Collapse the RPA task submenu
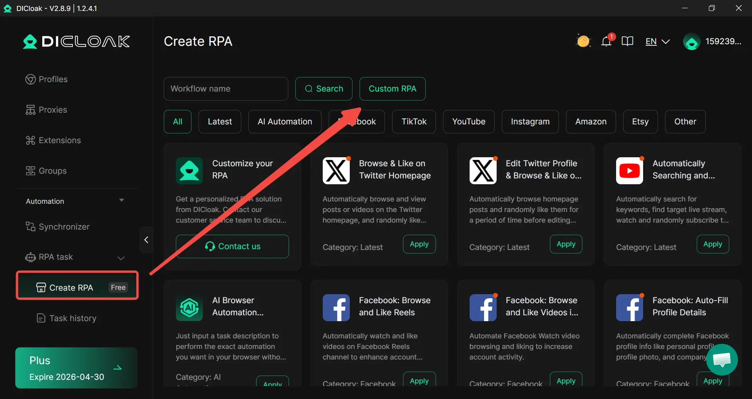This screenshot has width=752, height=399. [x=121, y=258]
